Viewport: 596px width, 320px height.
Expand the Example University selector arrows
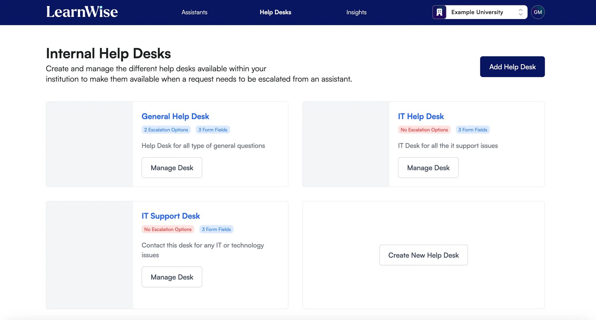(520, 12)
